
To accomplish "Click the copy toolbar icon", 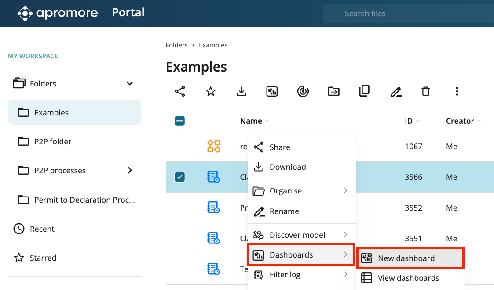I will [x=364, y=91].
